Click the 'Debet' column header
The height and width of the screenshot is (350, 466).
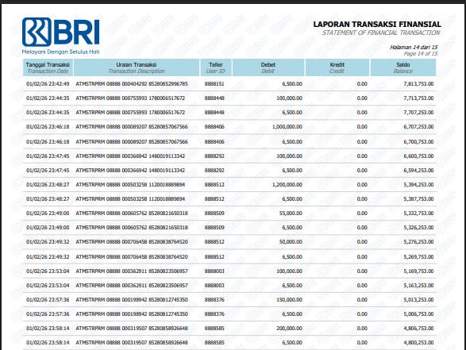(x=268, y=67)
